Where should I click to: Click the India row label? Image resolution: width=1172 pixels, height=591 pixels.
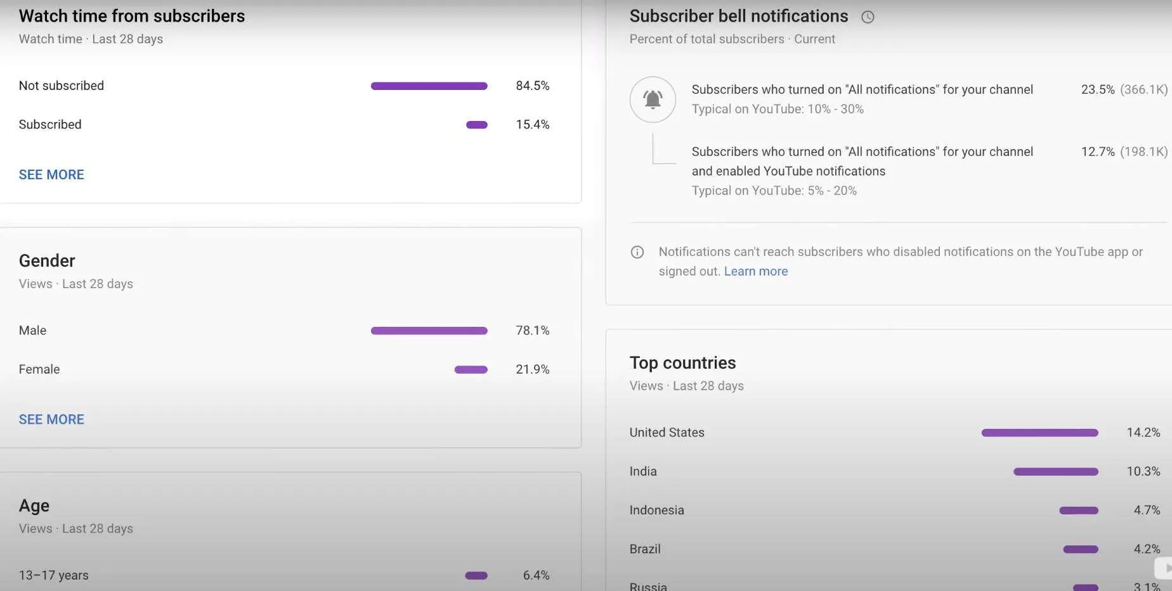(x=643, y=471)
